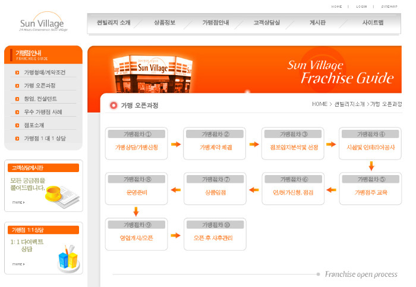The image size is (416, 287).
Task: Click more under 1:1 다이렉트 상담
Action: click(x=18, y=264)
